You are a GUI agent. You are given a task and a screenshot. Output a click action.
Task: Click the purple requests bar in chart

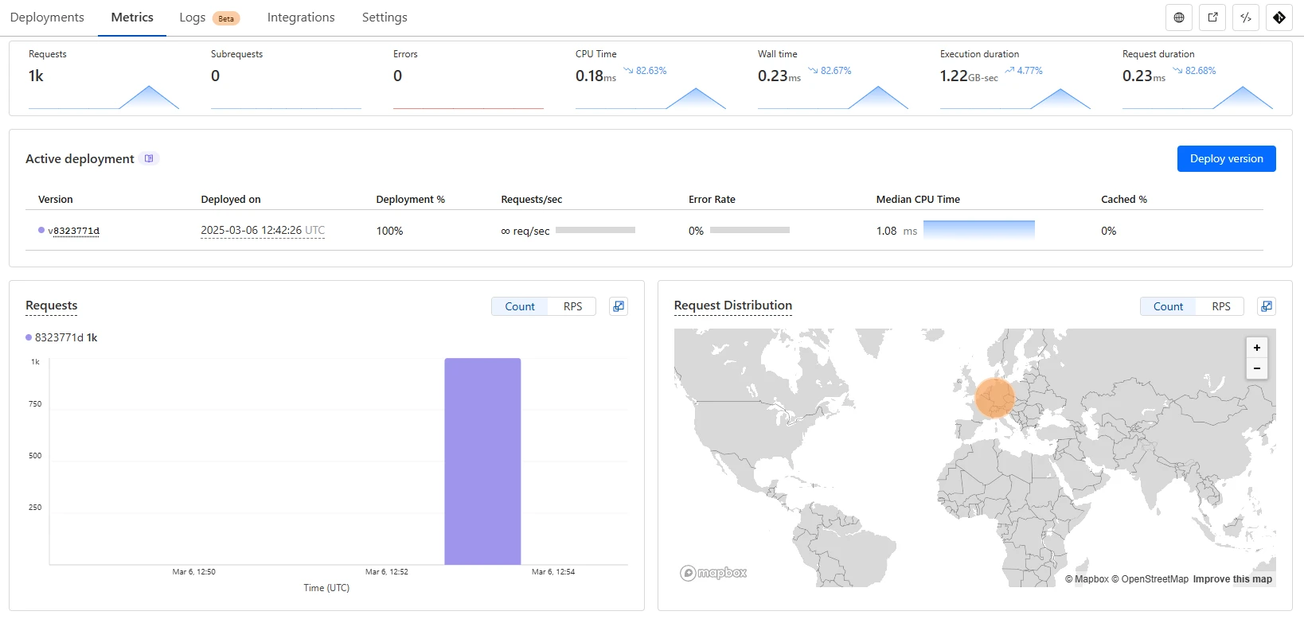[x=482, y=461]
